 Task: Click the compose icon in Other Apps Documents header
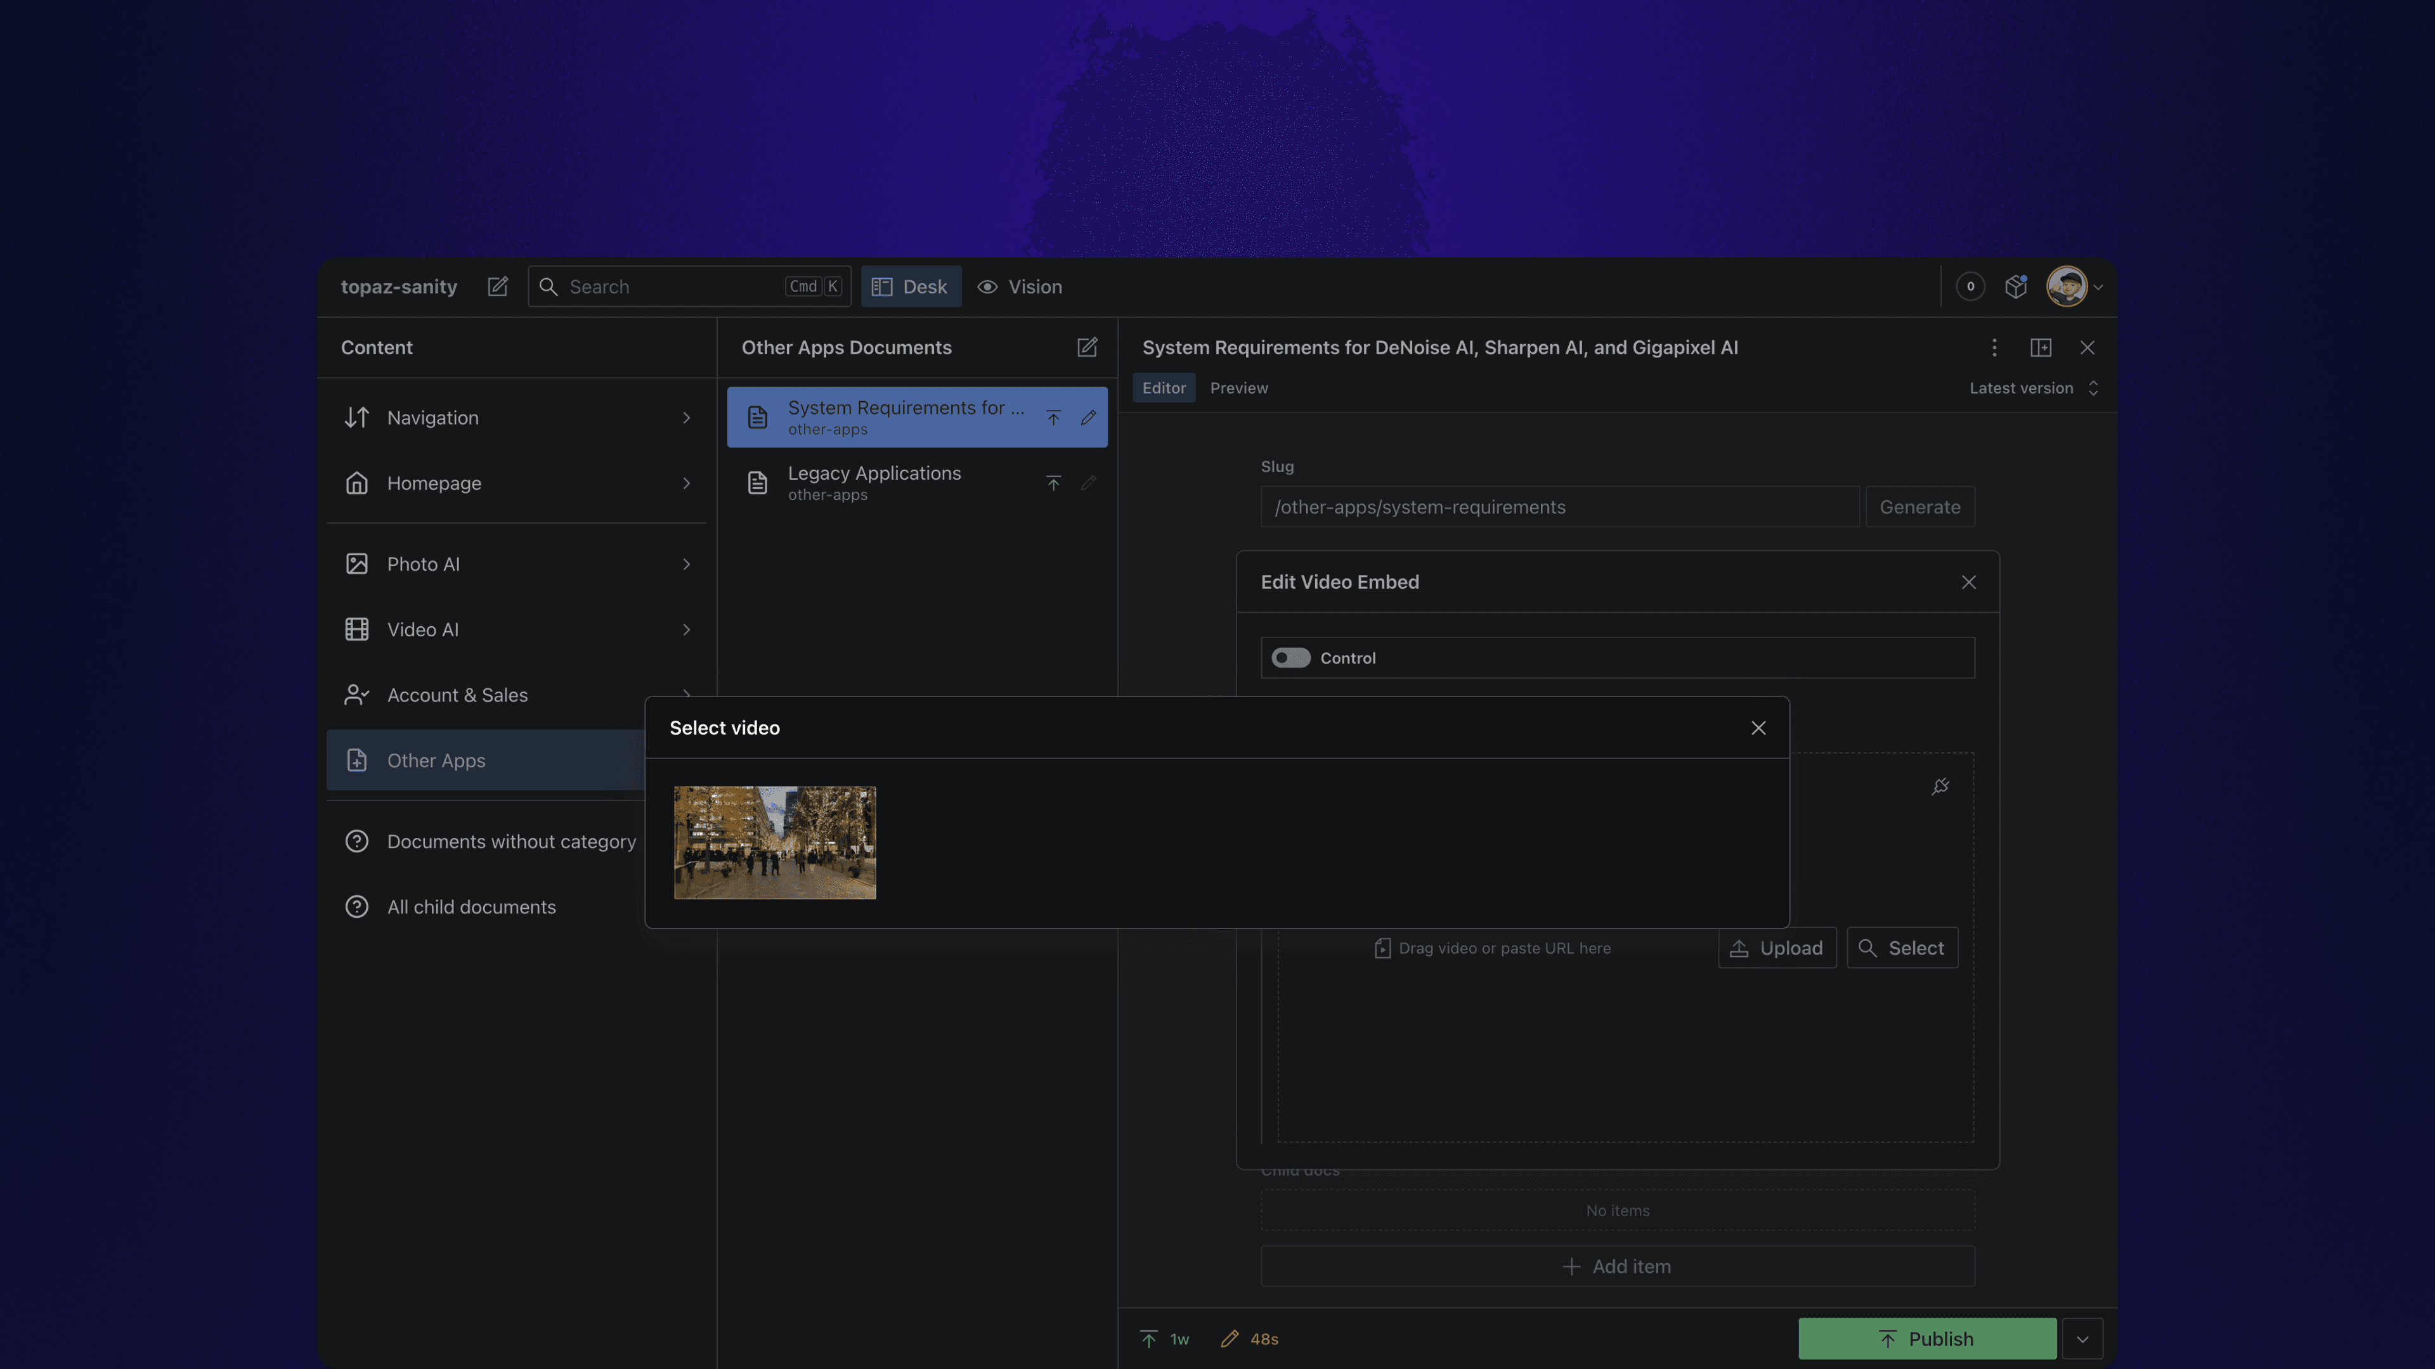click(1087, 348)
